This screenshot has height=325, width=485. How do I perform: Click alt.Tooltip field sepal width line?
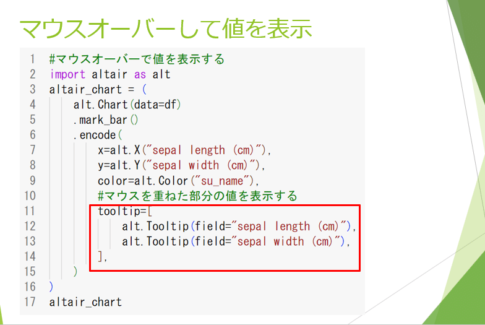(x=236, y=241)
